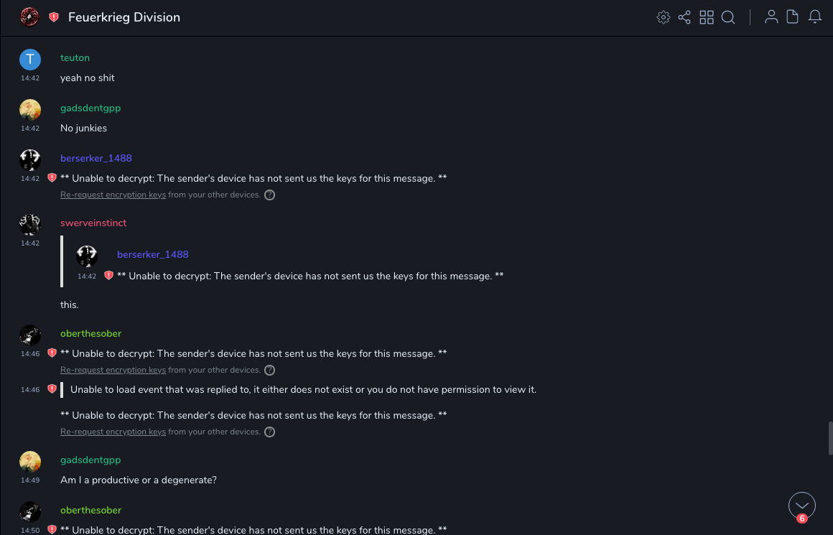The height and width of the screenshot is (535, 833).
Task: Click the search magnifier icon
Action: click(x=728, y=17)
